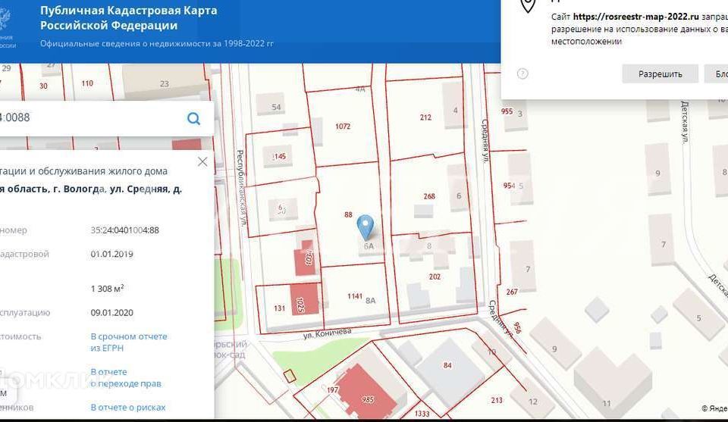The width and height of the screenshot is (728, 422).
Task: Allow location access with Разрешить button
Action: coord(660,73)
